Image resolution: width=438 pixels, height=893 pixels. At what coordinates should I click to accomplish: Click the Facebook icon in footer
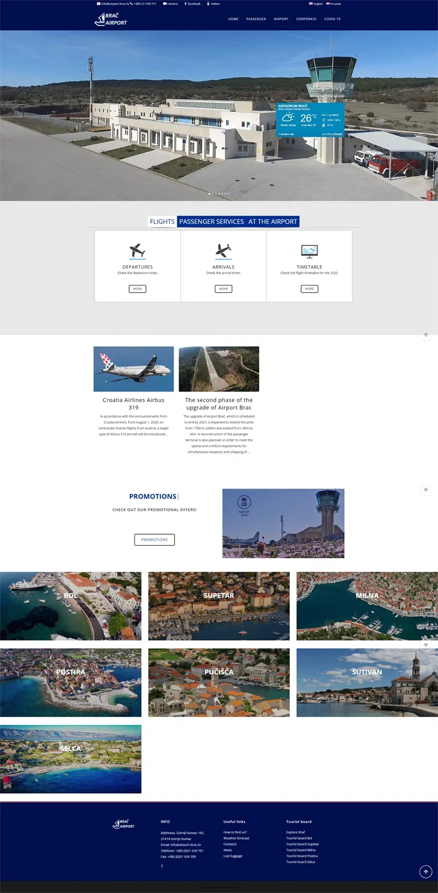click(162, 866)
